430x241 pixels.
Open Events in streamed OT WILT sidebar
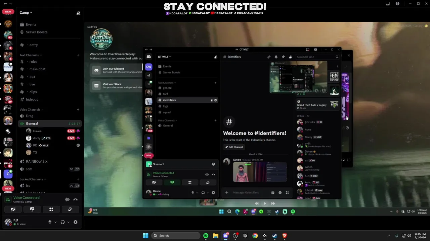pos(187,66)
